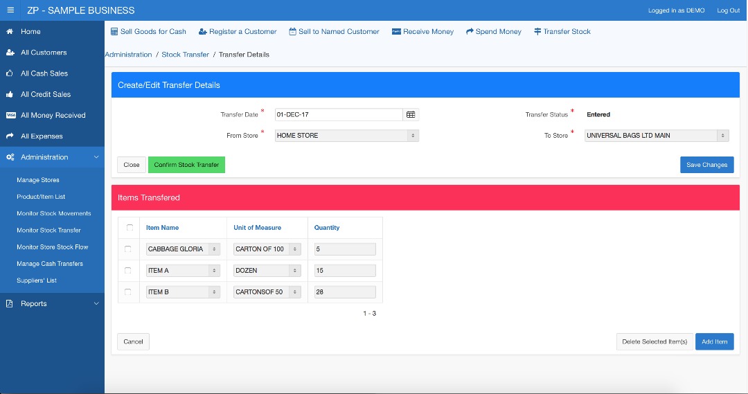Collapse the Administration menu chevron
Viewport: 748px width, 394px height.
click(x=96, y=157)
